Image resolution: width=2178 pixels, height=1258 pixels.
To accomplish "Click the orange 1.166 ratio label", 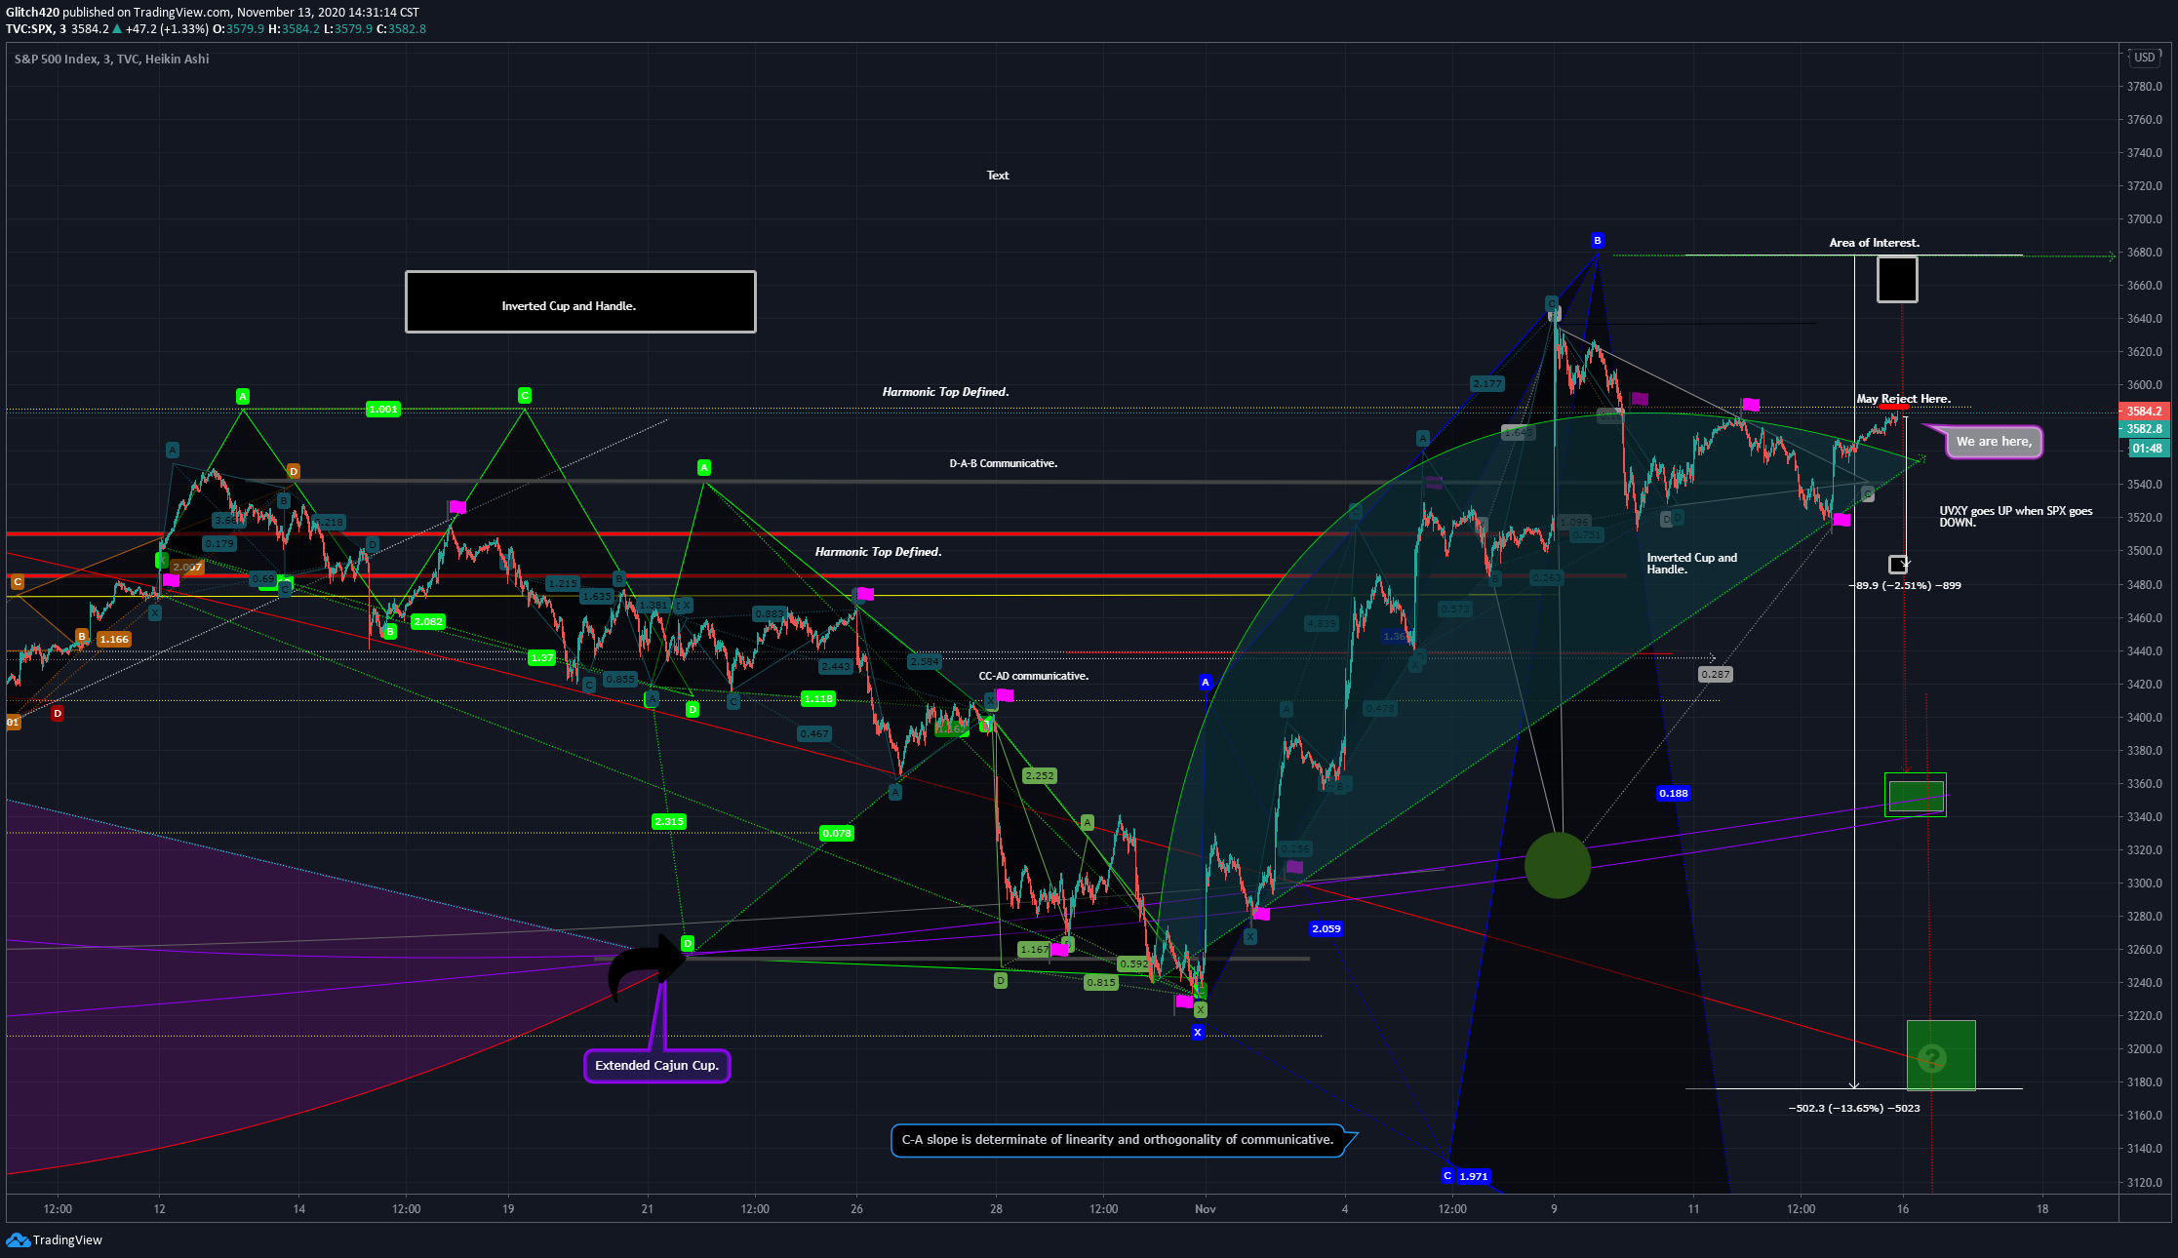I will [x=114, y=640].
